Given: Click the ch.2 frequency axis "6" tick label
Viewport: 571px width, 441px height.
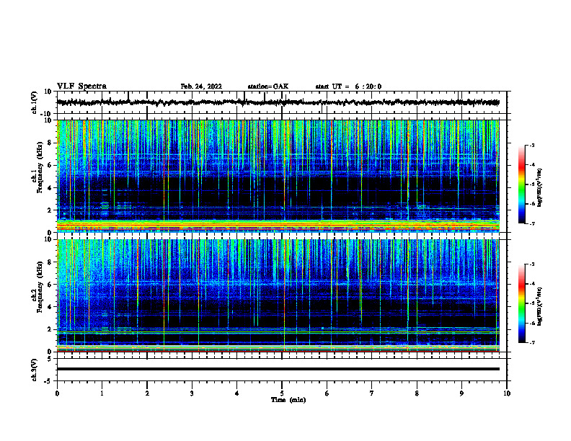Looking at the screenshot, I should pyautogui.click(x=50, y=285).
